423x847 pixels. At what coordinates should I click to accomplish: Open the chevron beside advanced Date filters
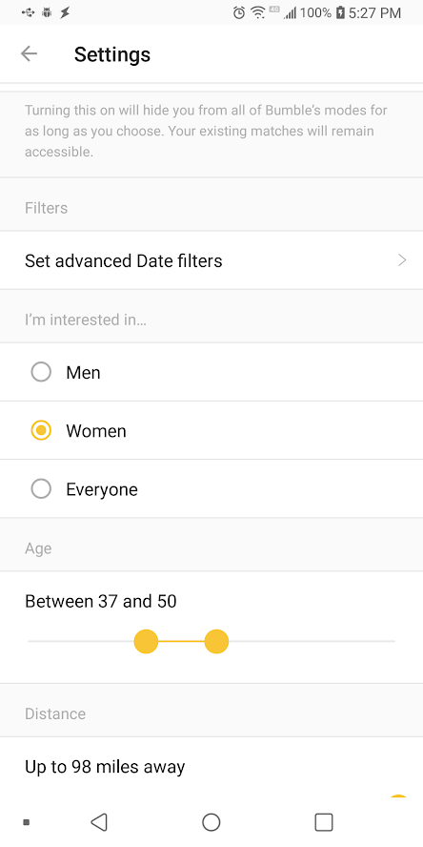click(x=402, y=260)
